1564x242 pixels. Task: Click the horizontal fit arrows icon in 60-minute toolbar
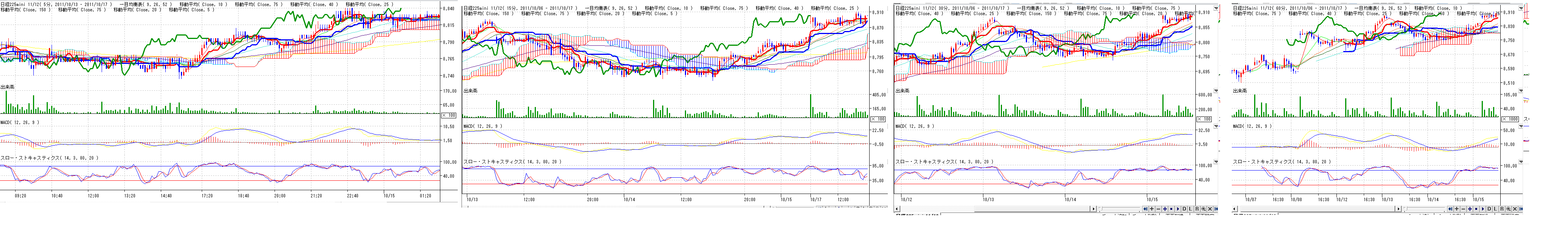(1470, 209)
